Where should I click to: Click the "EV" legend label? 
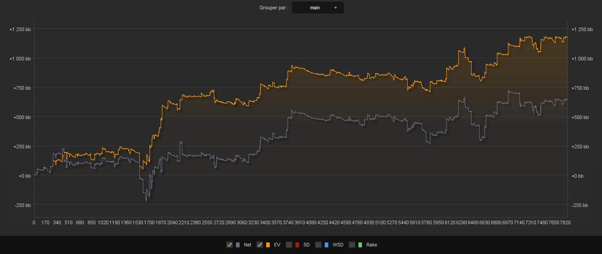click(277, 245)
